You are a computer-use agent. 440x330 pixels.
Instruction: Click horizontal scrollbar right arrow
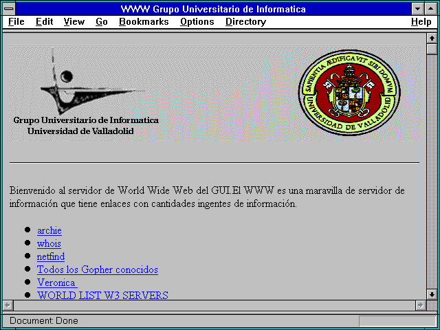pyautogui.click(x=420, y=305)
